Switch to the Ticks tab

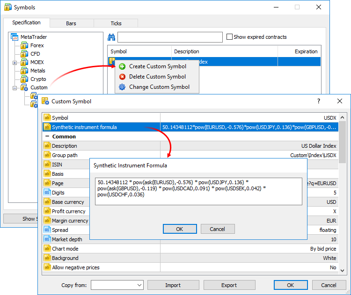(x=116, y=23)
